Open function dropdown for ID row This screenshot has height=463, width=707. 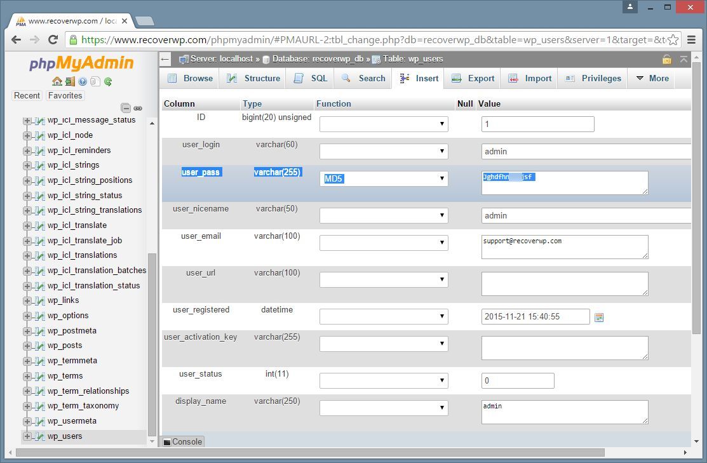click(x=384, y=124)
